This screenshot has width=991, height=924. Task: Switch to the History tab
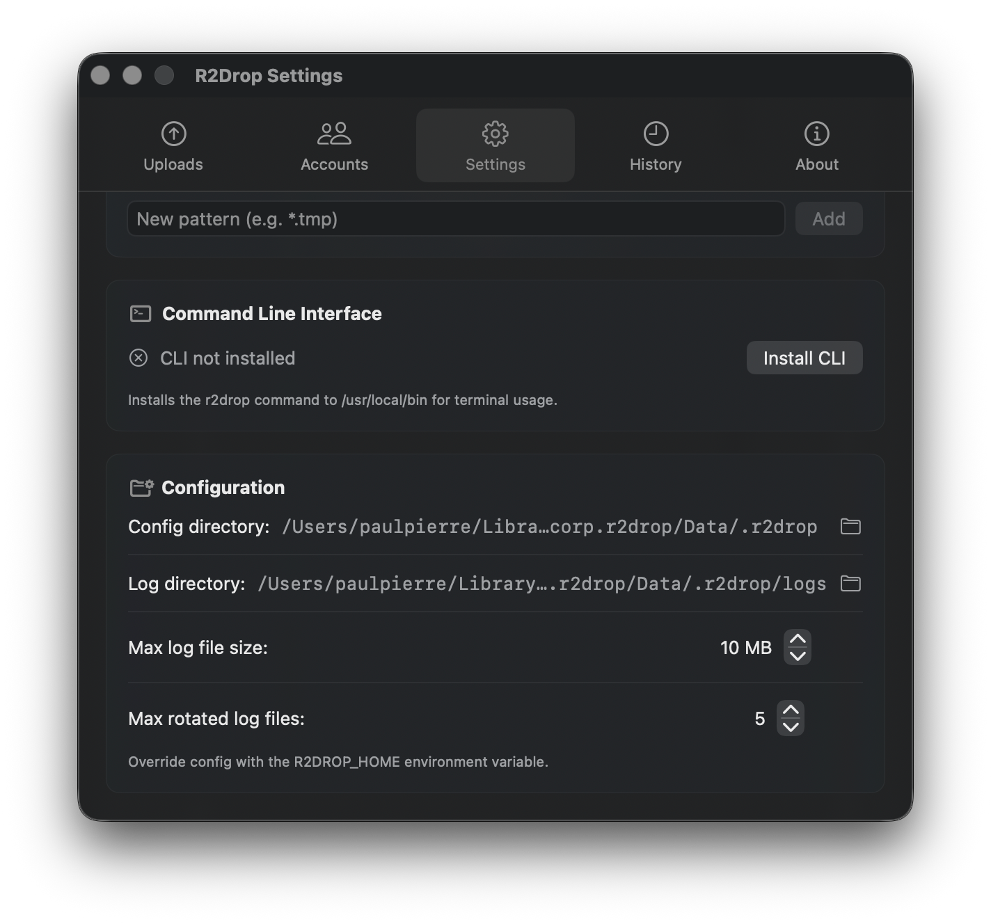coord(656,146)
